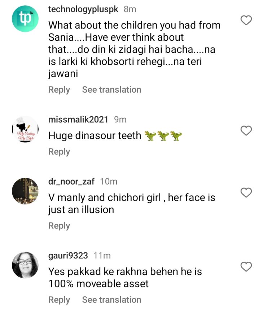Reply to dr_noor_zaf's comment
This screenshot has height=319, width=267.
click(59, 226)
